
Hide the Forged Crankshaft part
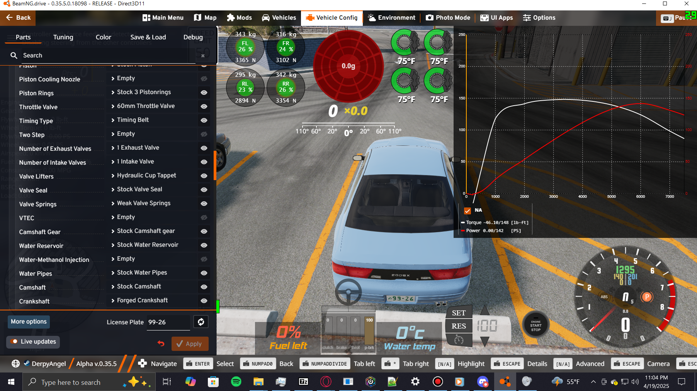204,301
